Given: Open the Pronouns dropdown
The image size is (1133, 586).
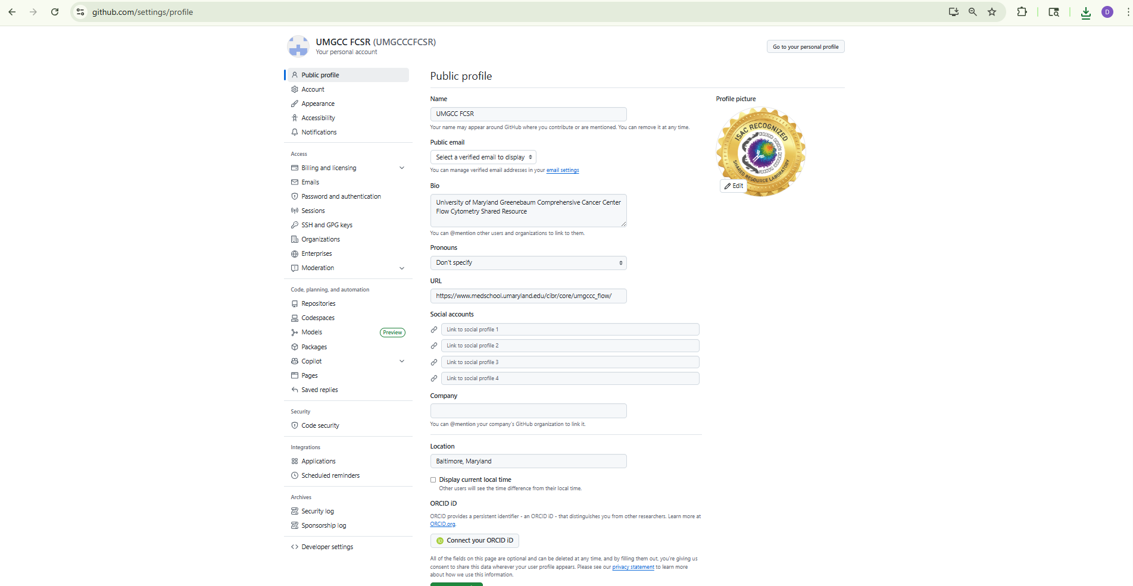Looking at the screenshot, I should pyautogui.click(x=528, y=263).
